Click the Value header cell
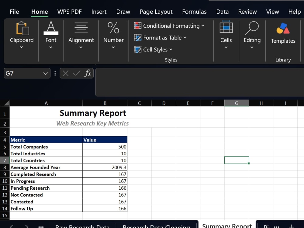304x228 pixels. [105, 140]
